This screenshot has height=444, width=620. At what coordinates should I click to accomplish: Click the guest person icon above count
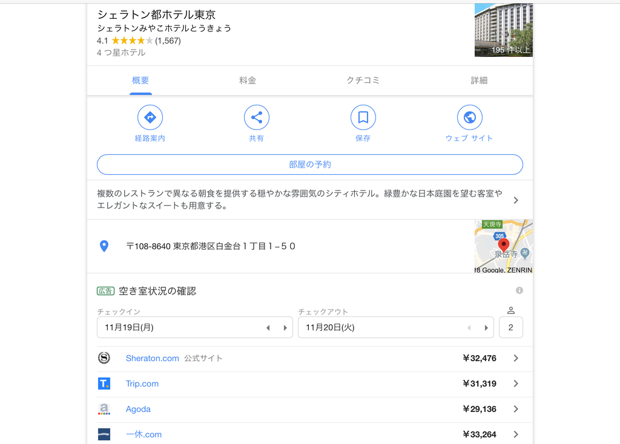point(511,310)
